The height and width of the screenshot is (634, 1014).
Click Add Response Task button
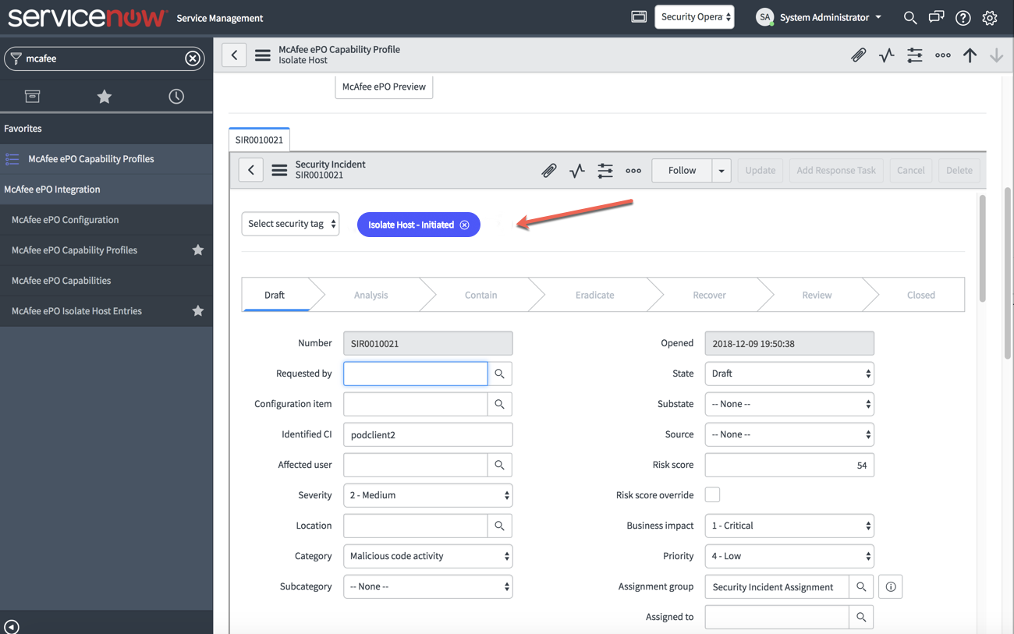pyautogui.click(x=836, y=170)
